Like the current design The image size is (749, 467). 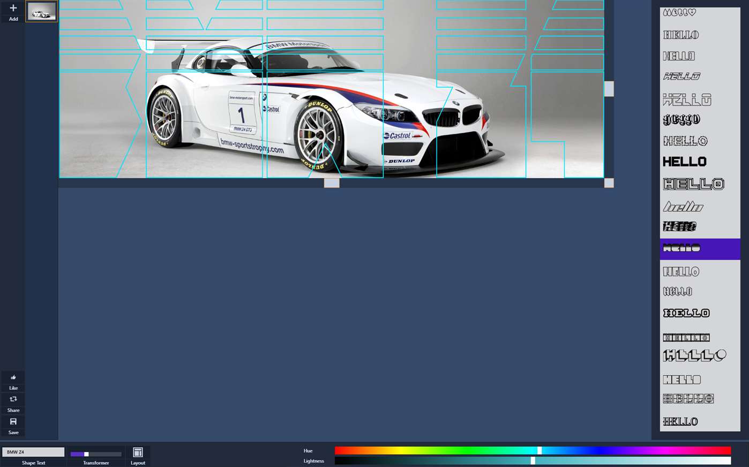tap(13, 381)
